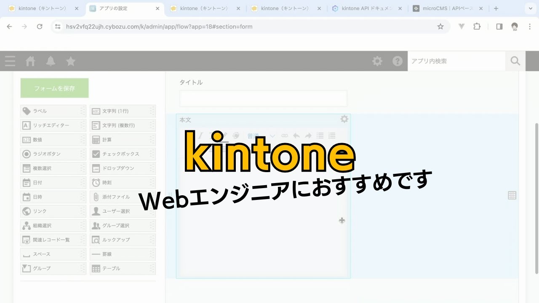Image resolution: width=539 pixels, height=303 pixels.
Task: Click the undo arrow in editor toolbar
Action: tap(296, 136)
